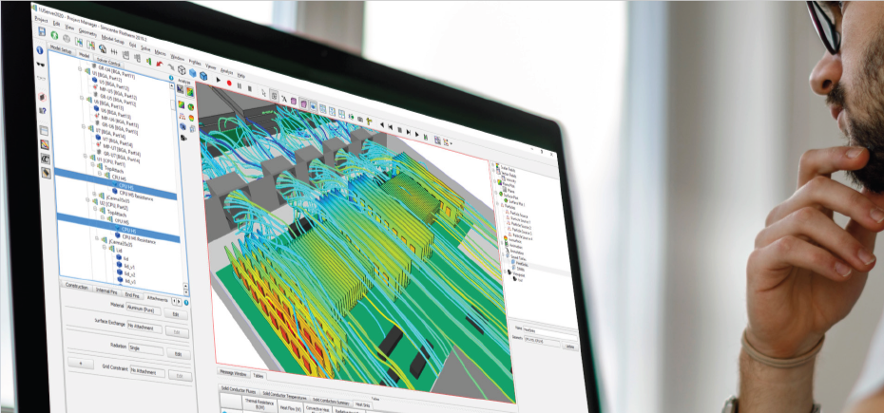The image size is (884, 413).
Task: Open the Radiation dropdown showing Single
Action: 146,349
